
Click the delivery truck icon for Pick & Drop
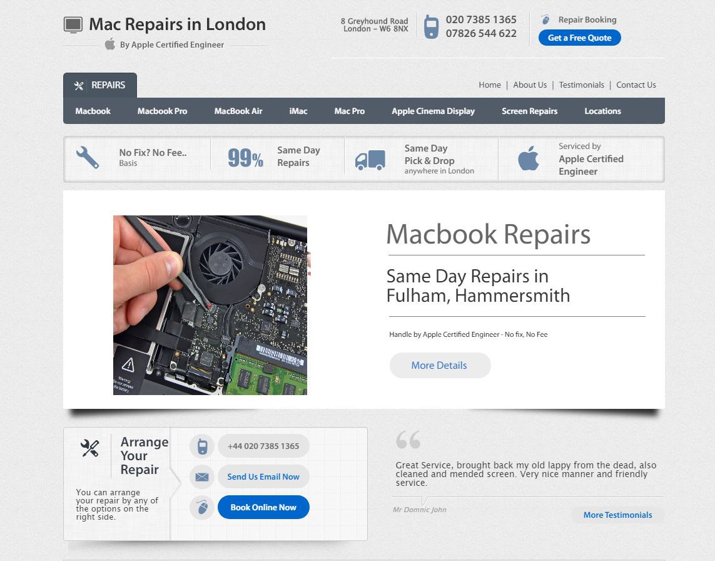370,160
